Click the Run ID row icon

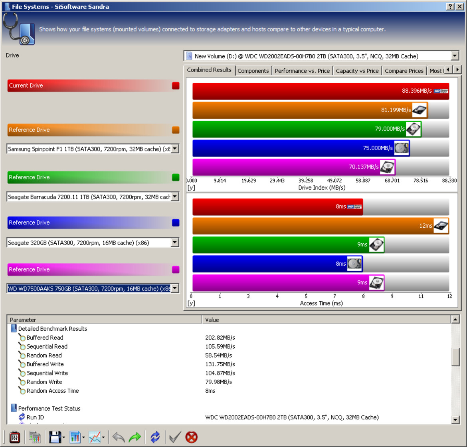pyautogui.click(x=22, y=417)
